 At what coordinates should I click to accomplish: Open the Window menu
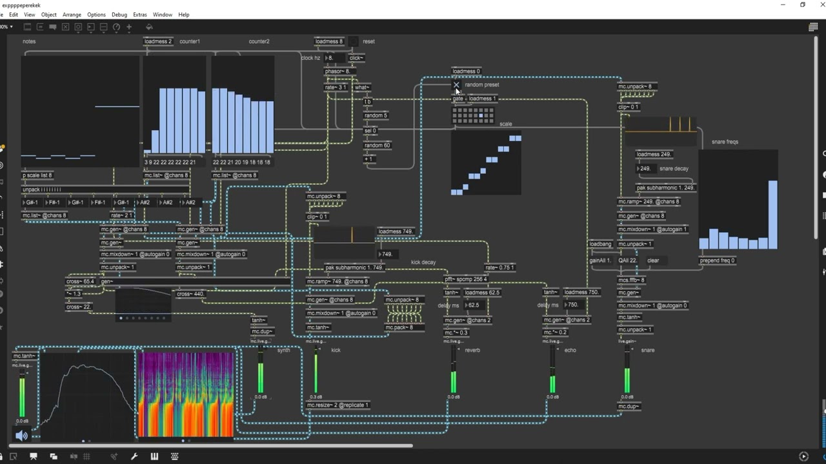pos(163,14)
